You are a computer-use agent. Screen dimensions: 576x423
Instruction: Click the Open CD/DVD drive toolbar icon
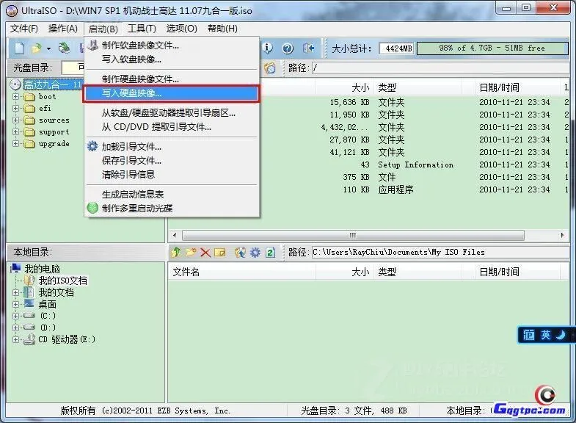(65, 48)
